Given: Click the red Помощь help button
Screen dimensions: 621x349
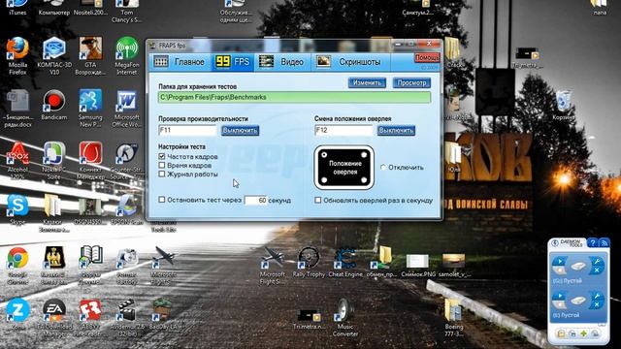Looking at the screenshot, I should click(427, 58).
